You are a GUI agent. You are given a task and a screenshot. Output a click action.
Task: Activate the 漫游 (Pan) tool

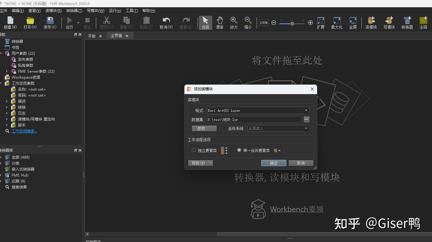coord(219,22)
